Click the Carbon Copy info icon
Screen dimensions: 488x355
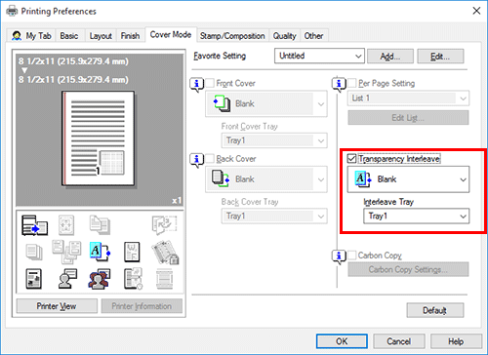click(x=339, y=256)
